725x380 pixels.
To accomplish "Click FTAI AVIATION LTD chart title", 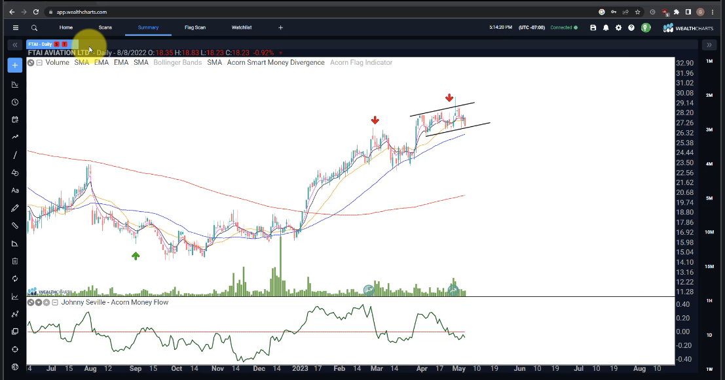I will point(58,52).
